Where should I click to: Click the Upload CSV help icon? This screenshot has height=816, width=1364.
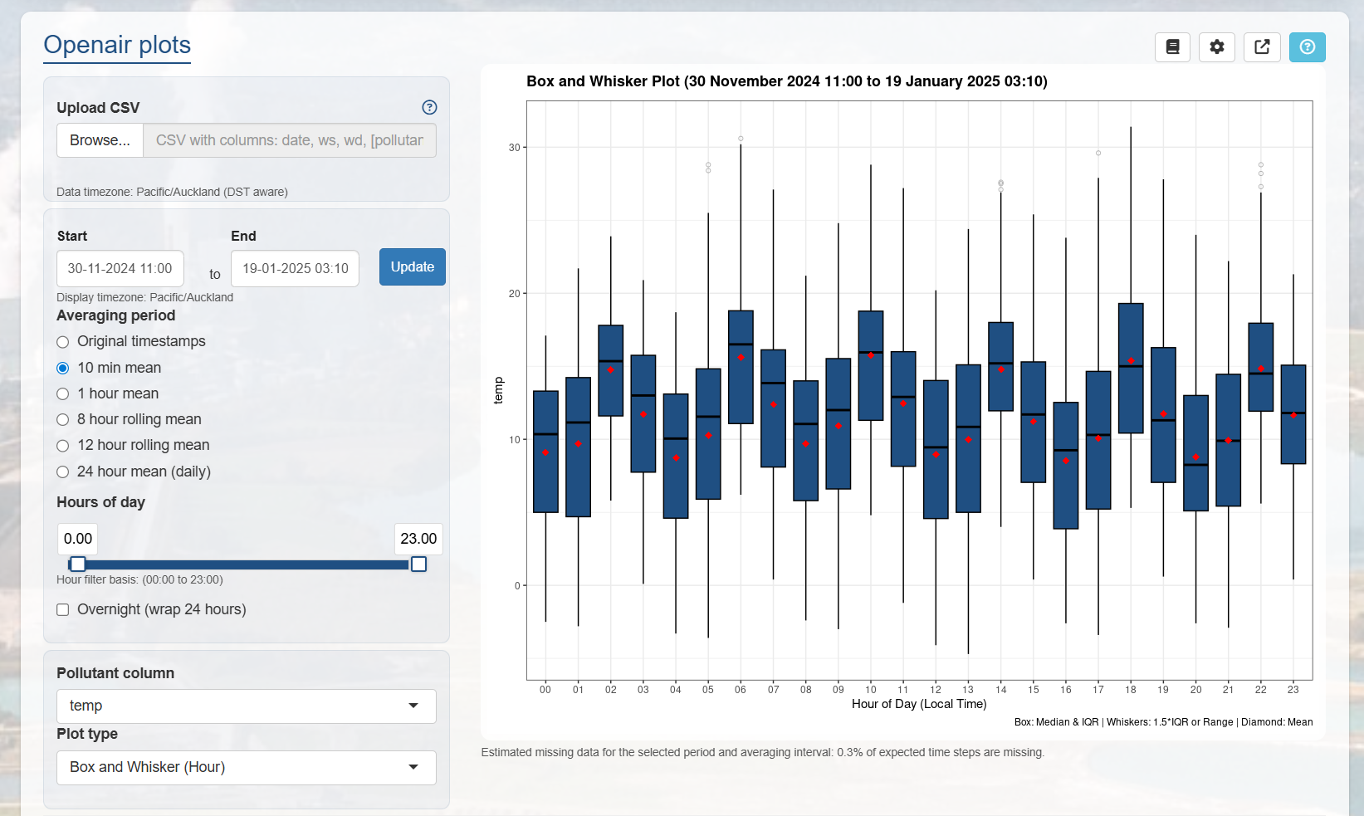[x=429, y=107]
